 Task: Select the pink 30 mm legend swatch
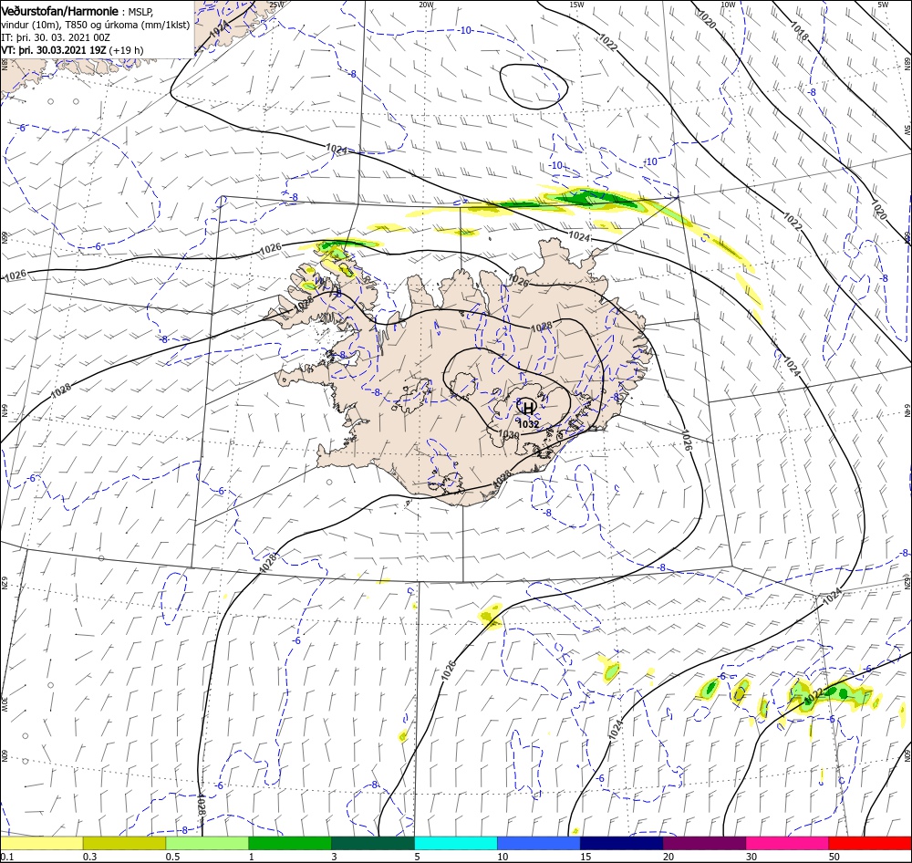click(788, 843)
